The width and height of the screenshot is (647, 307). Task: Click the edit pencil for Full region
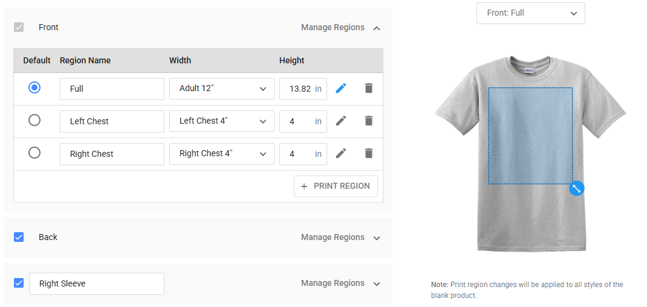click(341, 89)
